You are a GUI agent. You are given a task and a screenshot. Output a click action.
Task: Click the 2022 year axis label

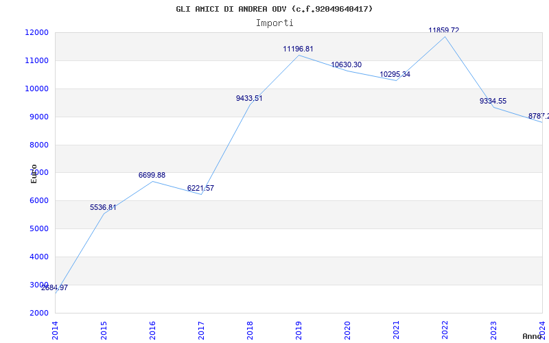pyautogui.click(x=445, y=331)
